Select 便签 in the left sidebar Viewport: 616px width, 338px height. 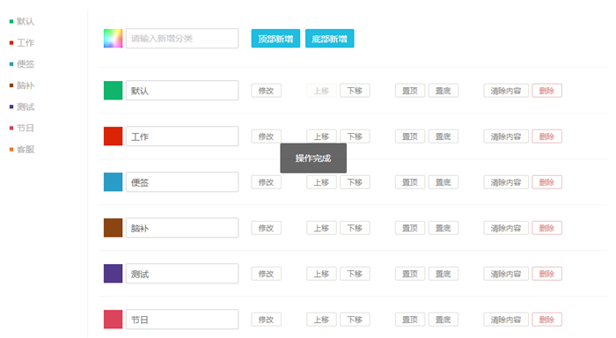[22, 63]
